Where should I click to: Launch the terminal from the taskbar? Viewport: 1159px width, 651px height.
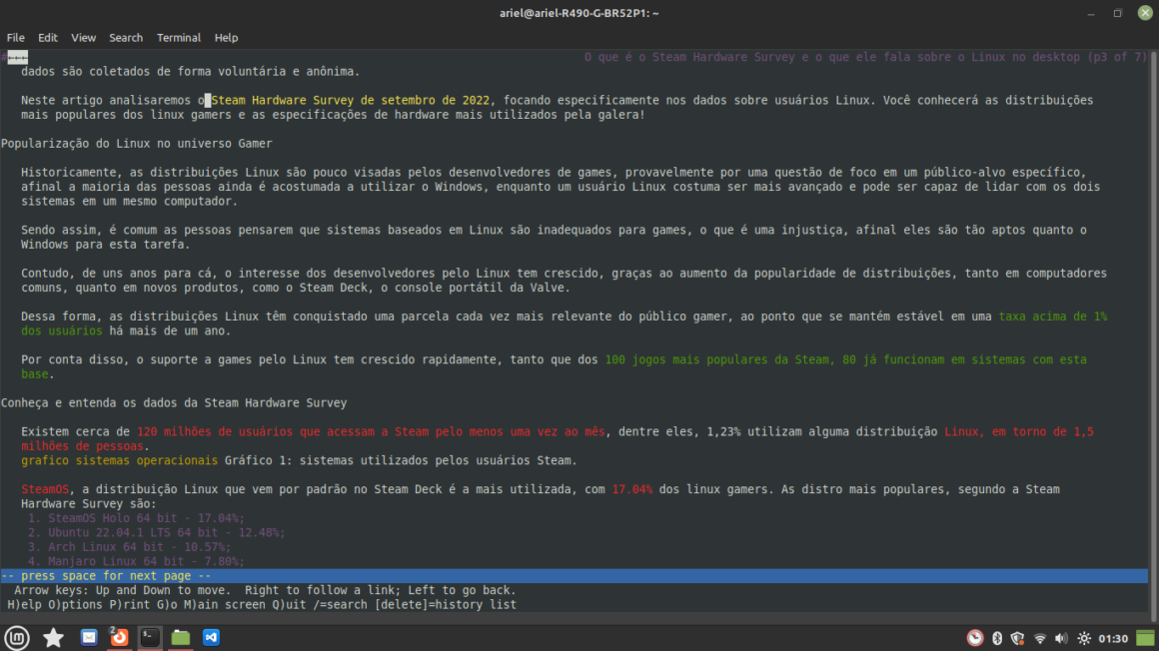(x=150, y=637)
